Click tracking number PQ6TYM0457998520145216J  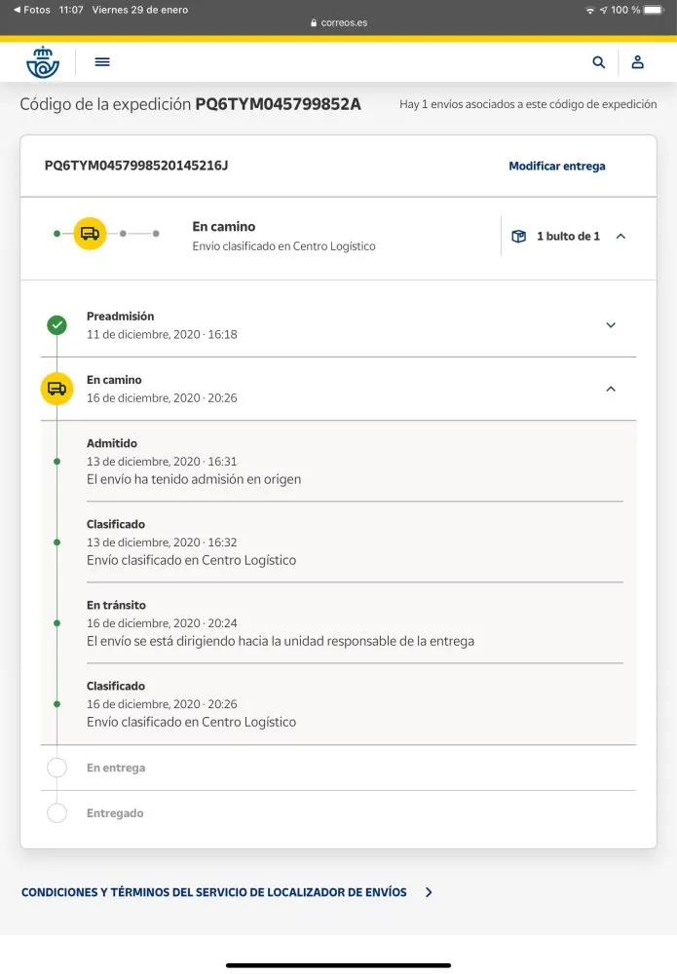pos(136,166)
